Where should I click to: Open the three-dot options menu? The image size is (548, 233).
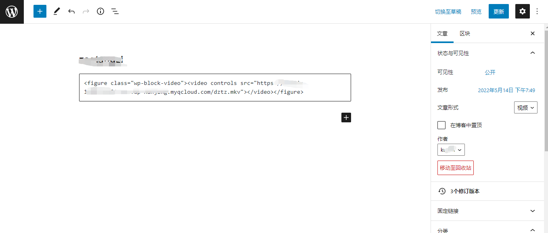coord(537,11)
